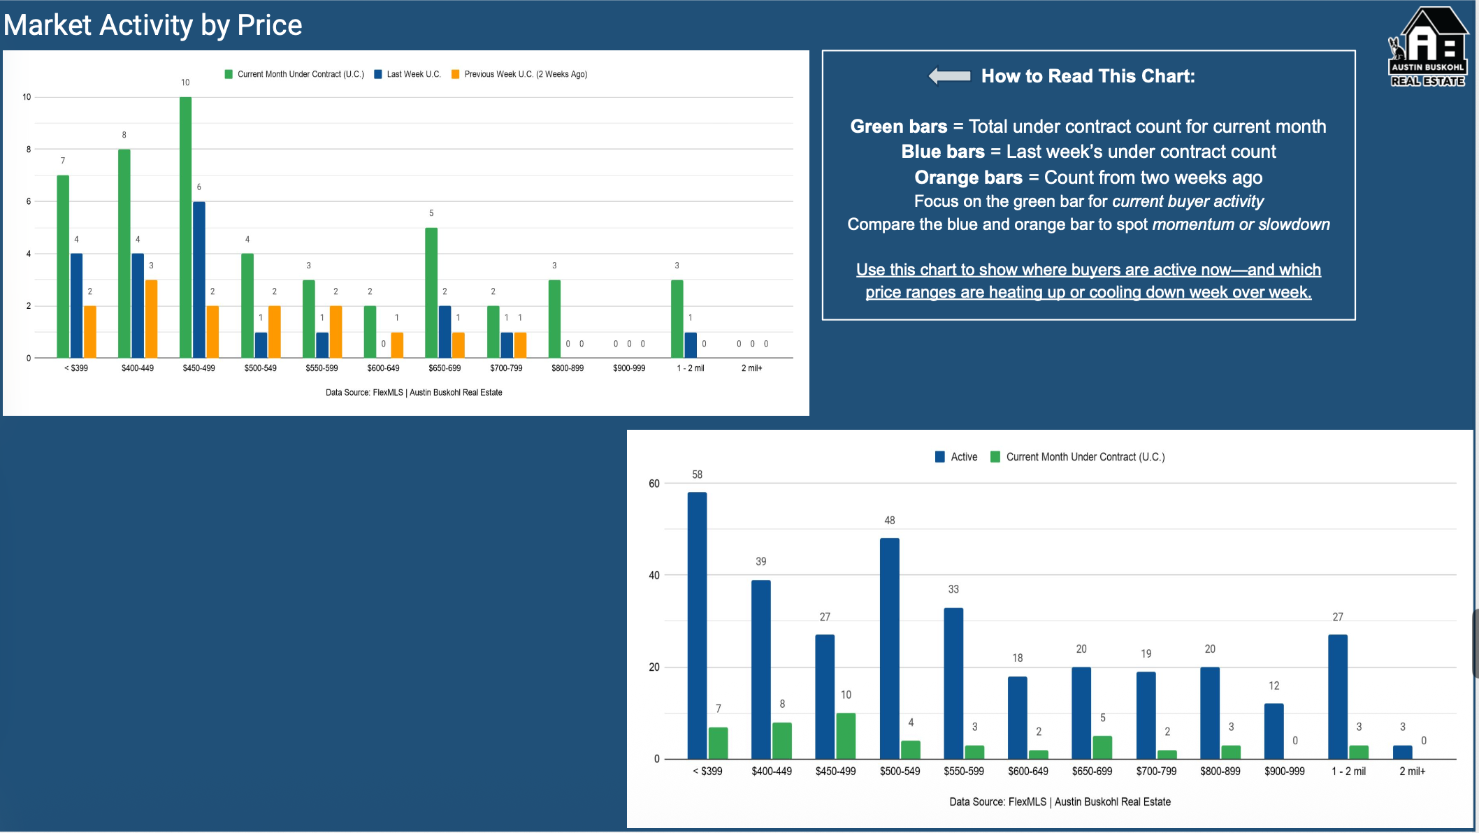
Task: Click the scrollbar handle on the right edge
Action: [x=1476, y=643]
